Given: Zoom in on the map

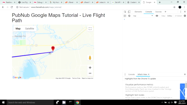Looking at the screenshot, I should (90, 68).
